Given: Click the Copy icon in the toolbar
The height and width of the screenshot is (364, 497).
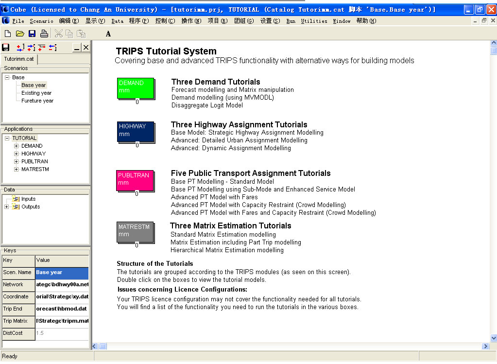Looking at the screenshot, I should pyautogui.click(x=69, y=34).
